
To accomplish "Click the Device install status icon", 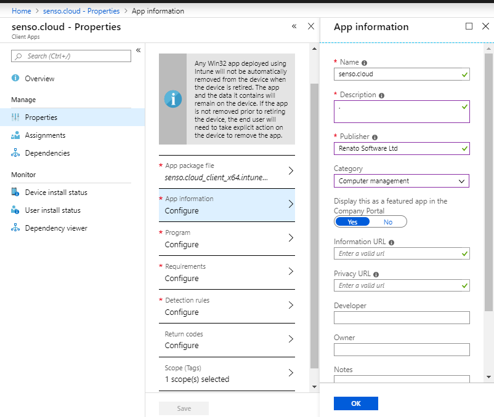I will coord(15,193).
